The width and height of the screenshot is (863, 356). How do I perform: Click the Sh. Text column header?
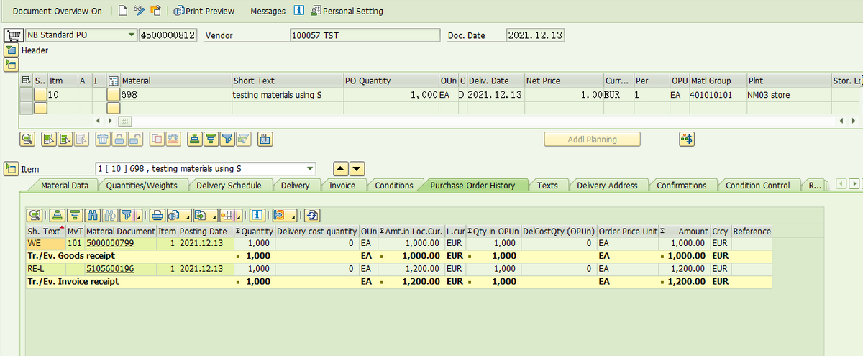click(45, 232)
